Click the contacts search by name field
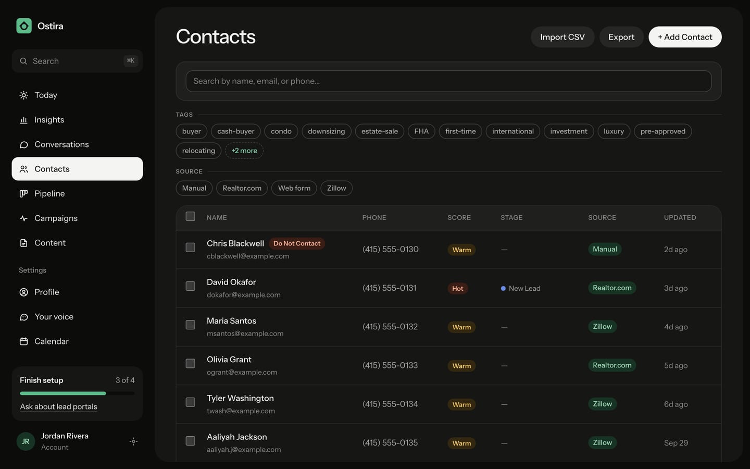Screen dimensions: 750x469 (448, 81)
